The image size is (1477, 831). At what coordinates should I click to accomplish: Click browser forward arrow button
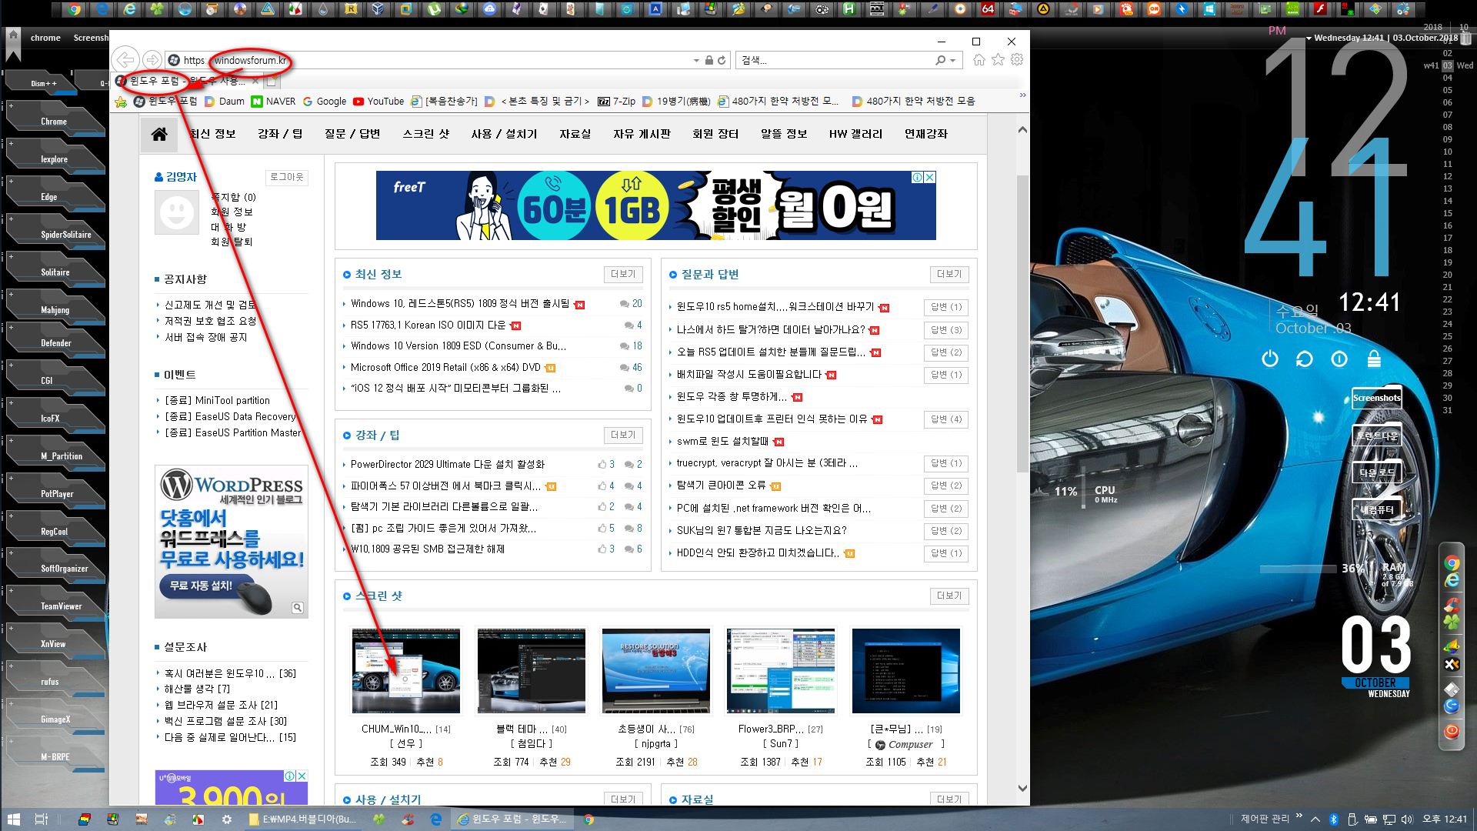(x=152, y=60)
